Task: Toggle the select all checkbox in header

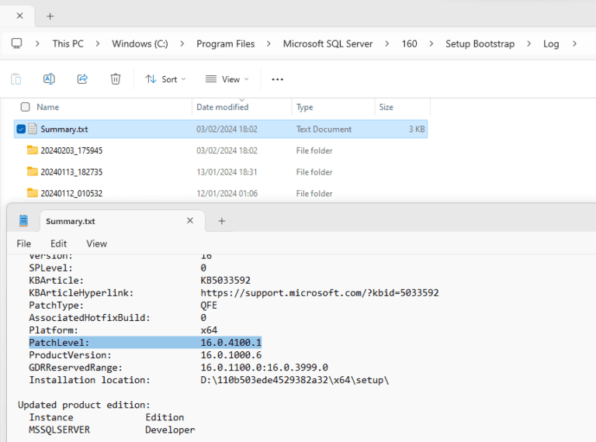Action: click(25, 107)
